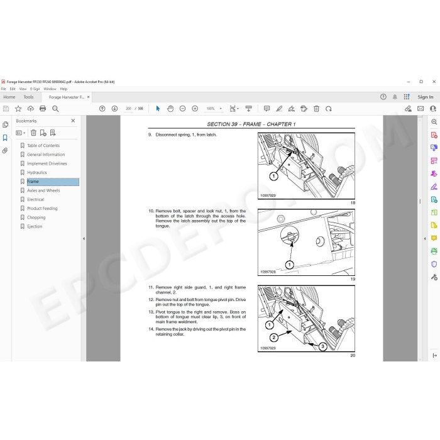Open the Sign document tool
Viewport: 440px width, 440px height.
292,109
